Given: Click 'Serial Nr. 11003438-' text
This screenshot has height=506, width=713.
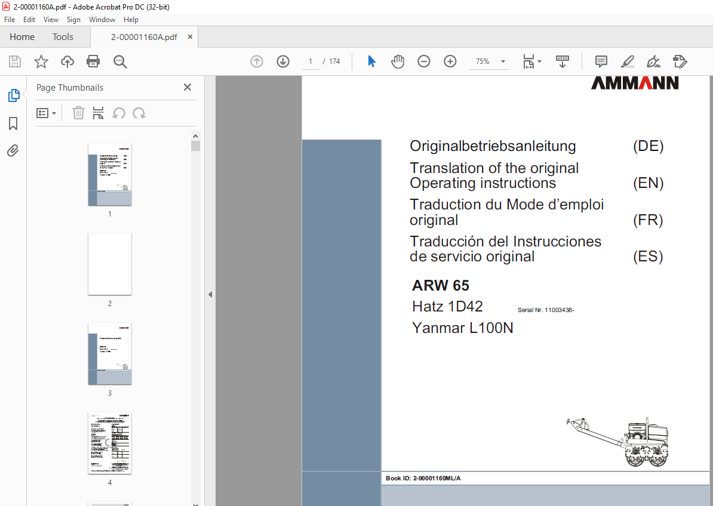Looking at the screenshot, I should 546,310.
